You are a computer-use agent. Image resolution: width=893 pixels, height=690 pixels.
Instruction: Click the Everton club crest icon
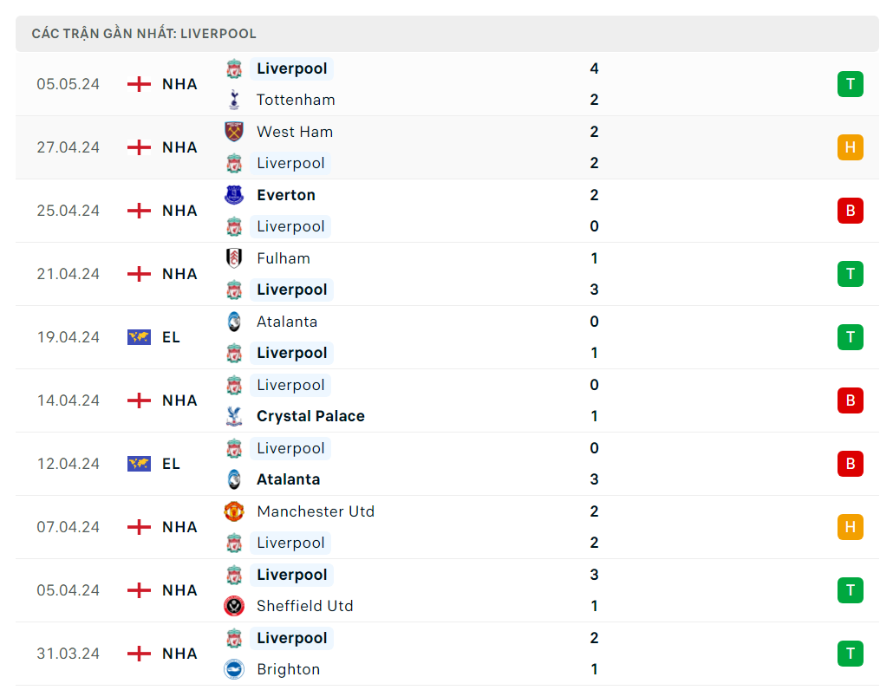click(233, 195)
